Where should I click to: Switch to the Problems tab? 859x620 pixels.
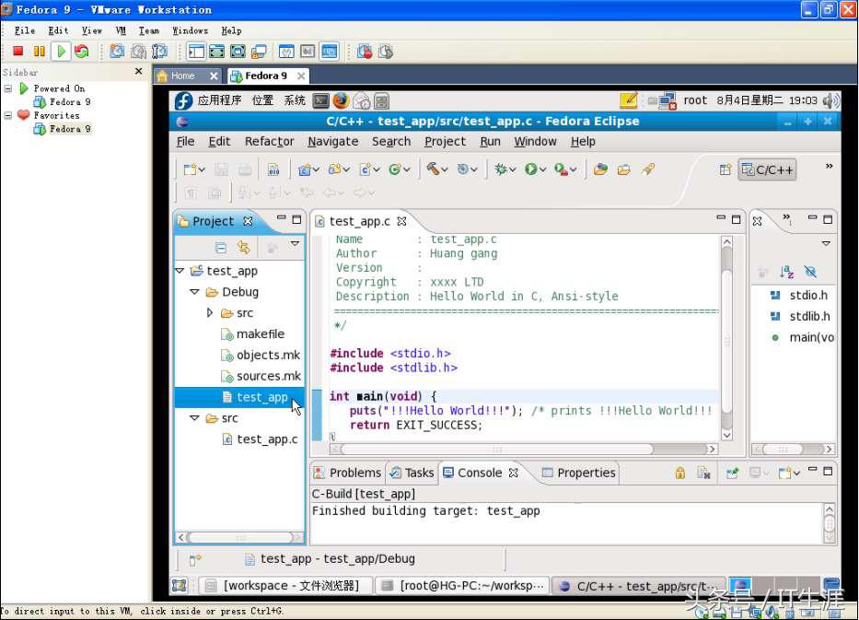pos(354,472)
